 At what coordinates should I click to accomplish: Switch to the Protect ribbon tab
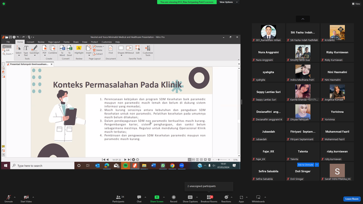click(x=94, y=42)
